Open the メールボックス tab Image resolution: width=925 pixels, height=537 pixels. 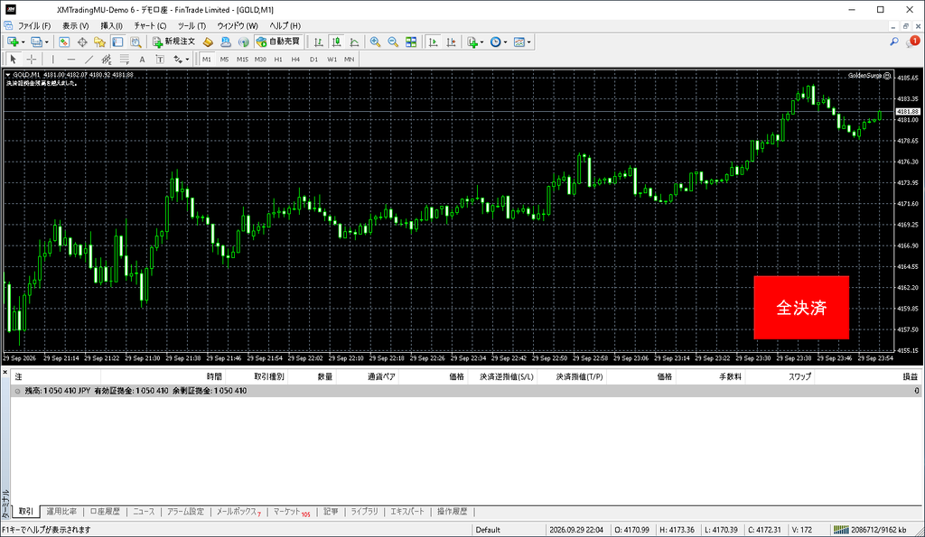(238, 512)
